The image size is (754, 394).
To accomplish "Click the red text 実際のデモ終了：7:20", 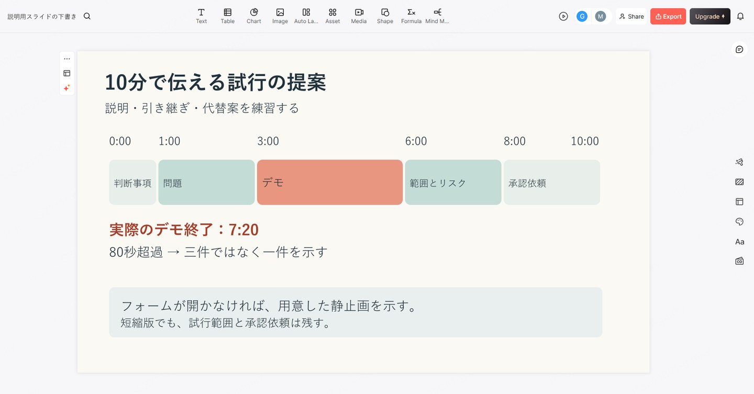I will point(184,230).
